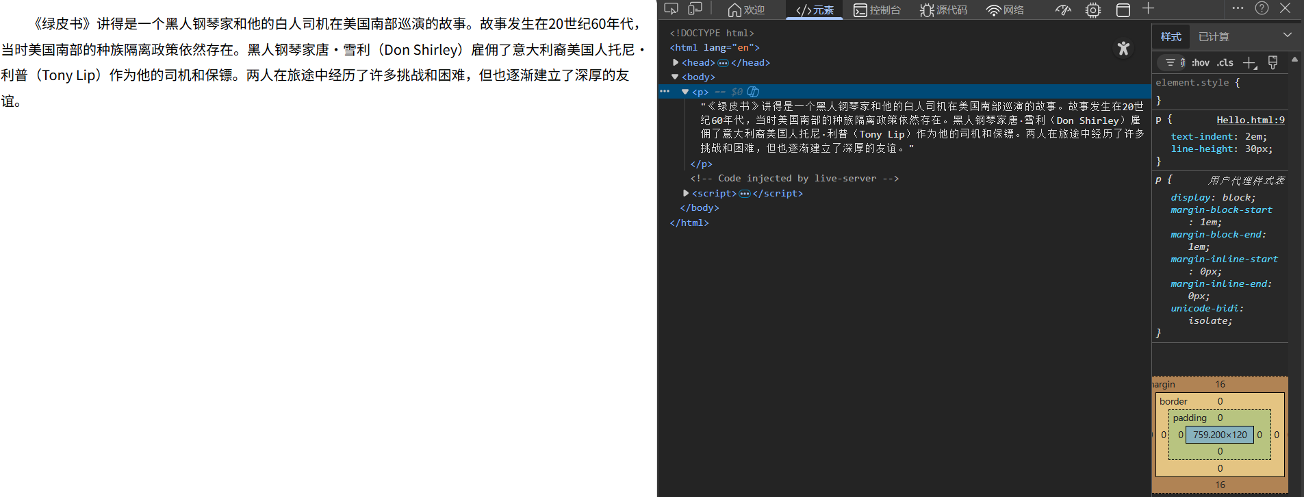Click the border label in box model
Viewport: 1304px width, 497px height.
pos(1173,401)
